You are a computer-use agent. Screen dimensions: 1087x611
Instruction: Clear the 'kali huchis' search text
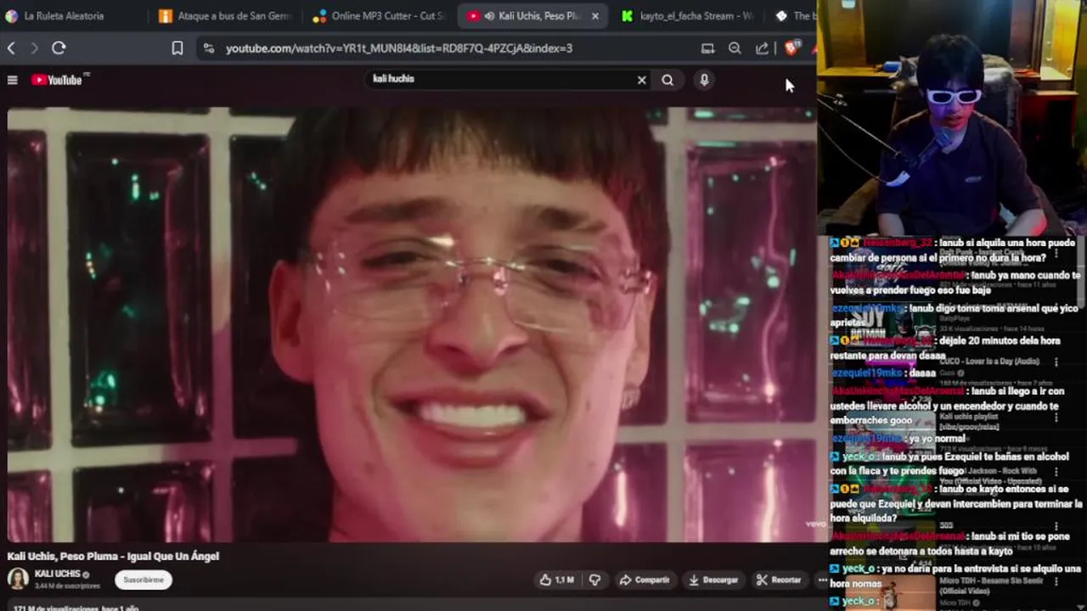642,80
